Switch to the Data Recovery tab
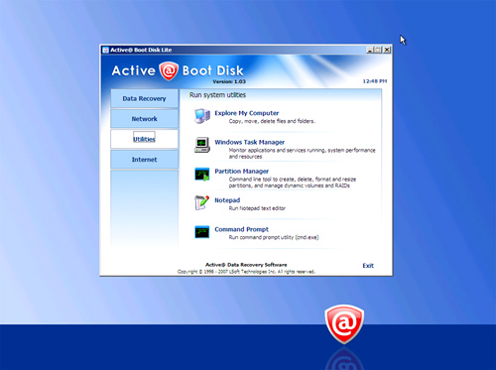This screenshot has height=370, width=496. [x=144, y=98]
